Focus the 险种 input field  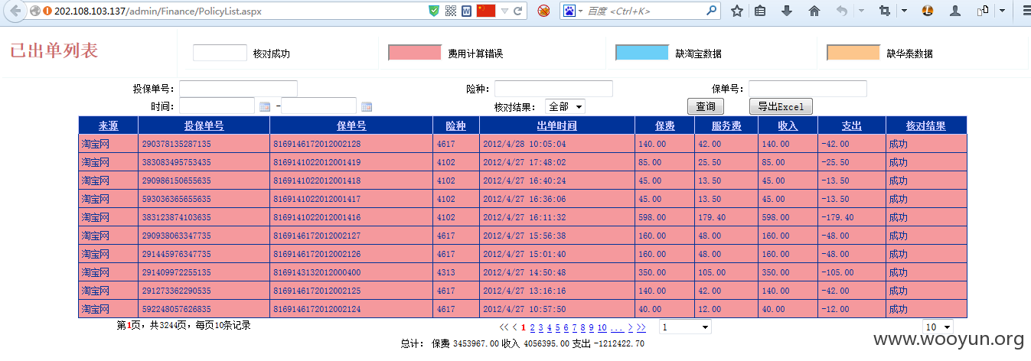tap(553, 89)
